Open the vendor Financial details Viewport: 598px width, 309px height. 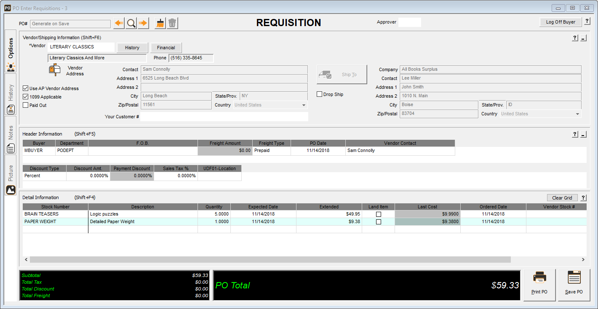(166, 47)
